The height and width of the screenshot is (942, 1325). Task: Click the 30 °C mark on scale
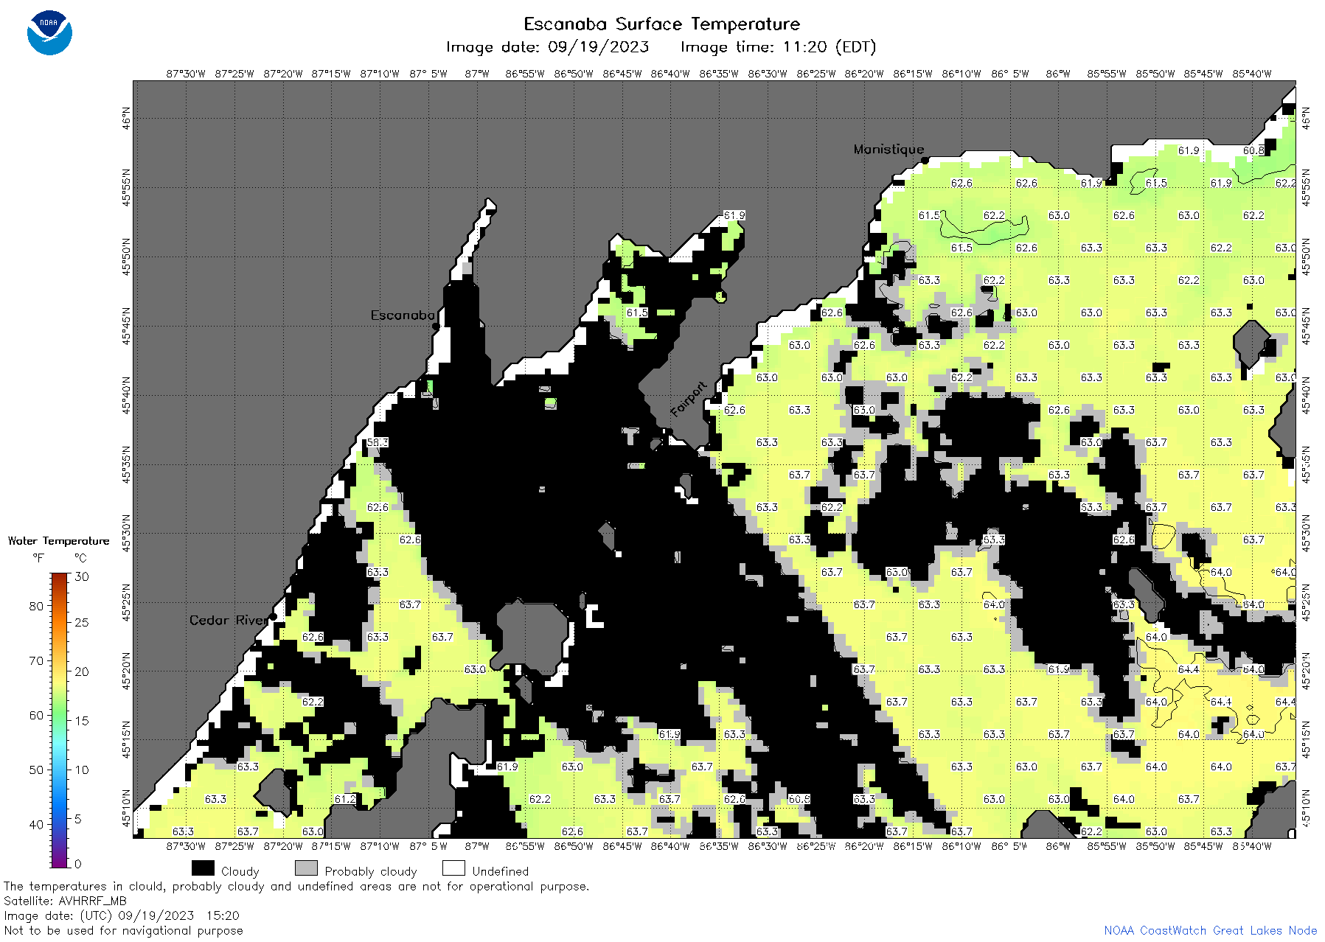82,576
